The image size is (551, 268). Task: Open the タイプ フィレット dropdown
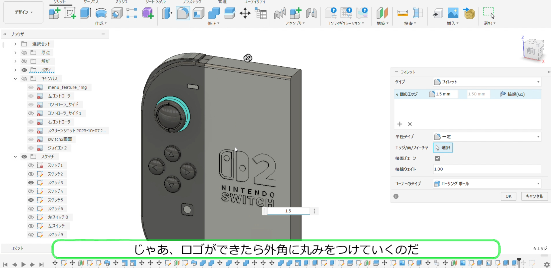coord(487,82)
